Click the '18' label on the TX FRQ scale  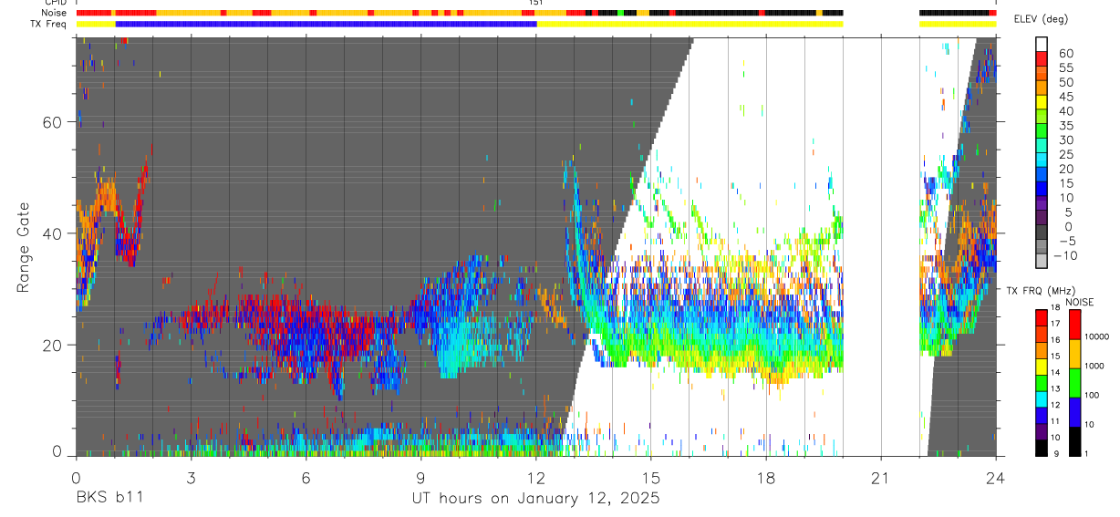click(1055, 308)
